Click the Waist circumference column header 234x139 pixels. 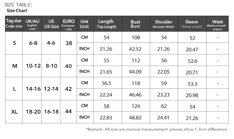tap(217, 24)
